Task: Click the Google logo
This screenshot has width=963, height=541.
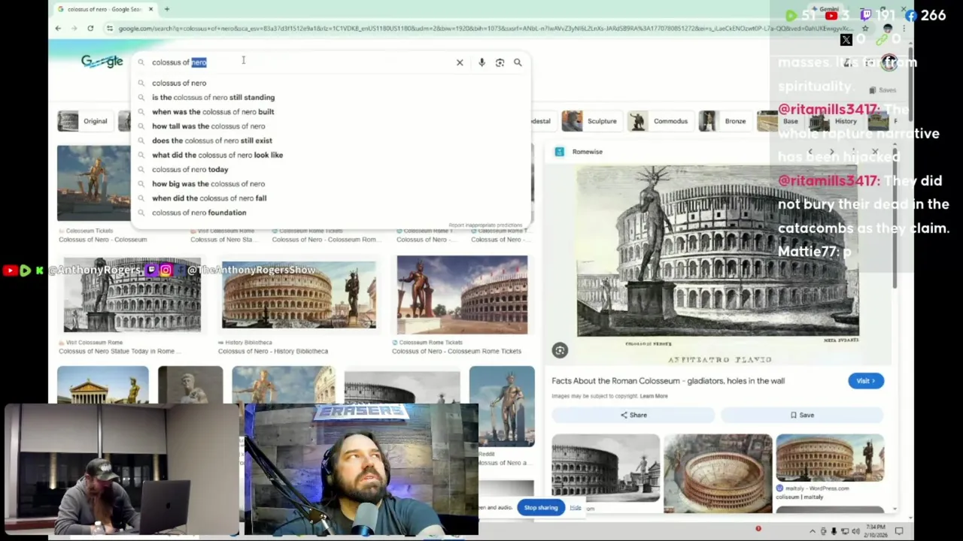Action: [x=102, y=62]
